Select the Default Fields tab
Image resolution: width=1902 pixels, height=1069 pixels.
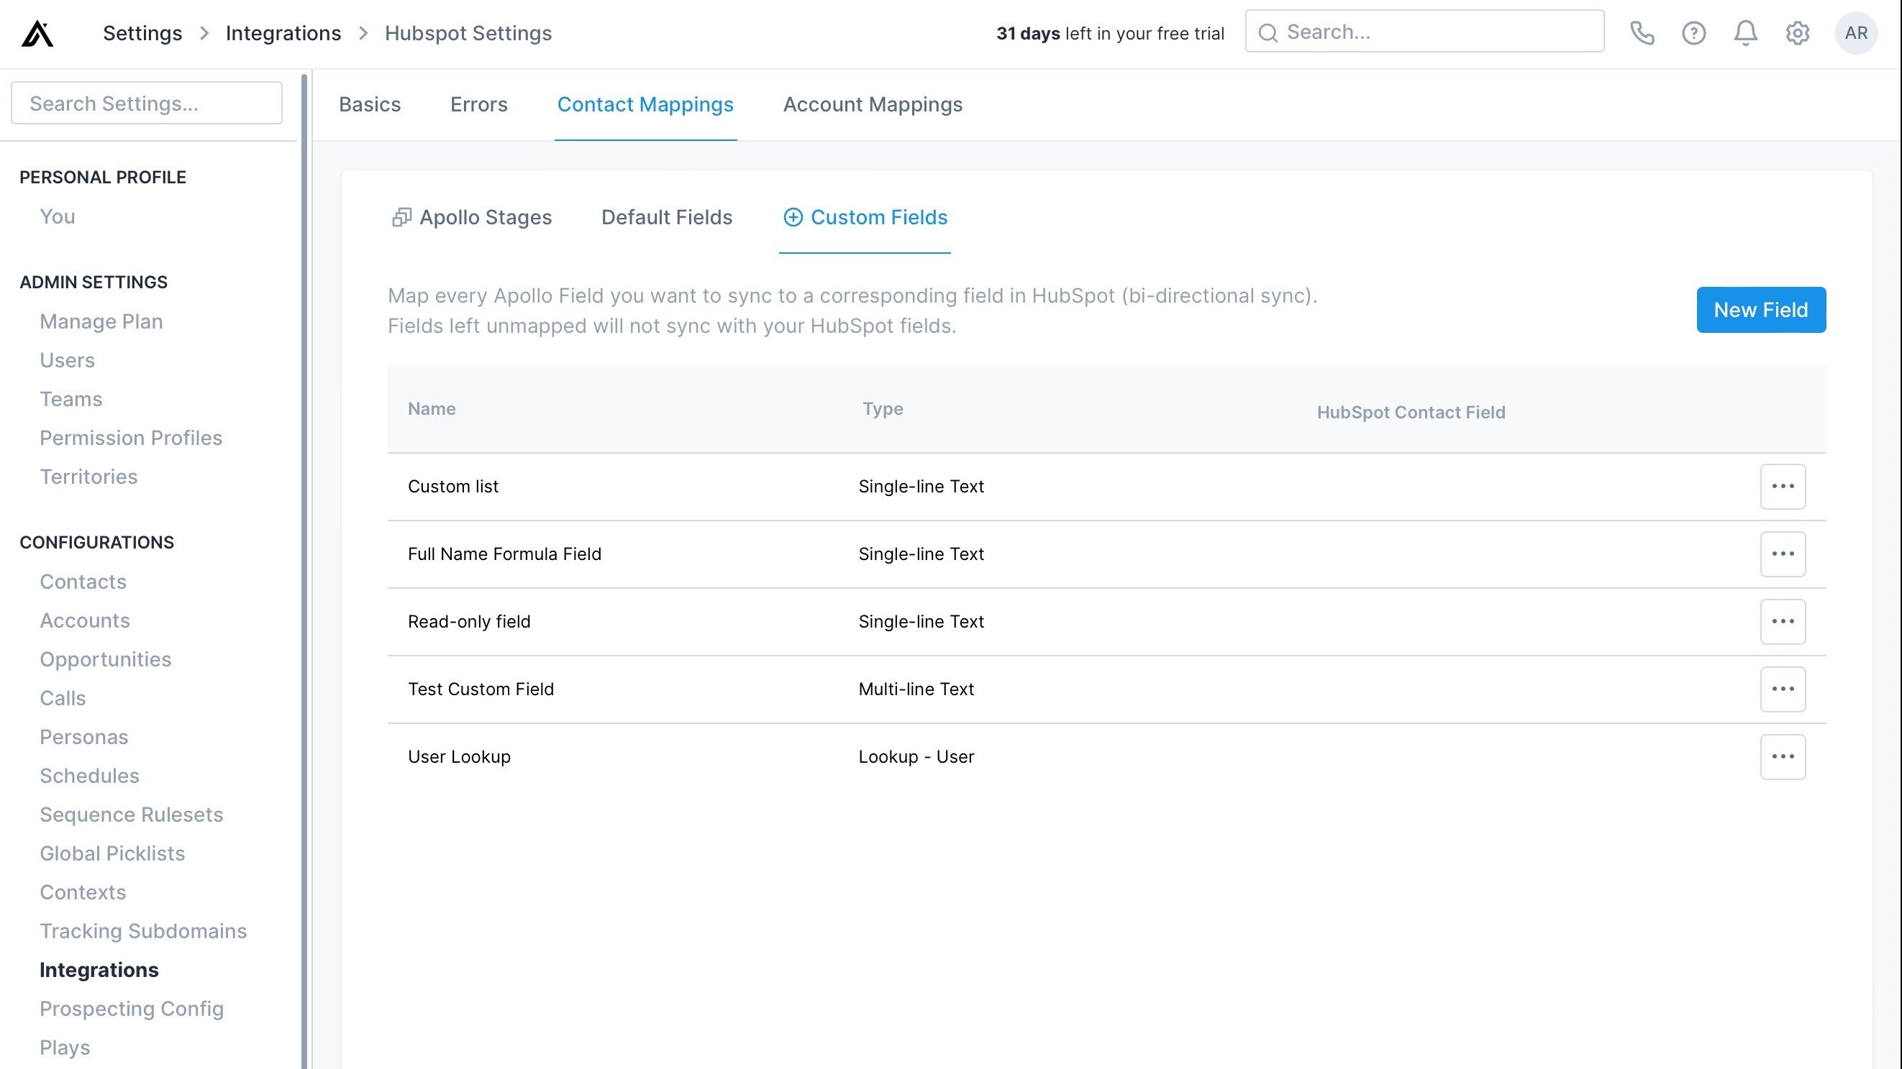666,217
